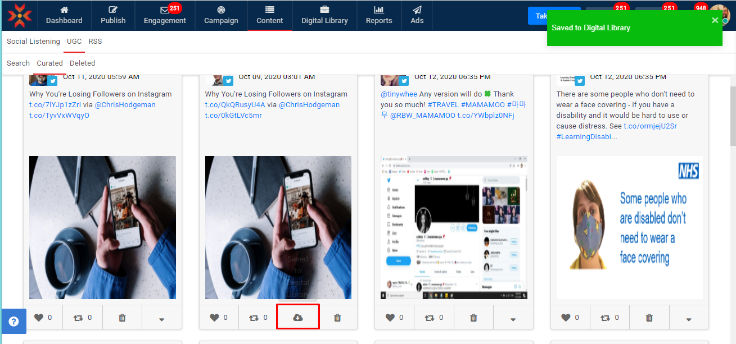Image resolution: width=736 pixels, height=344 pixels.
Task: Click retweet icon on NHS post
Action: [609, 318]
